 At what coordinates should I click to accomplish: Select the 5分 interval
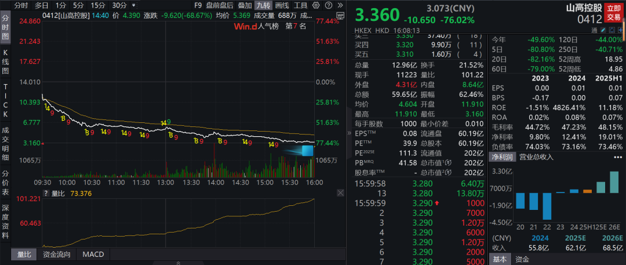pyautogui.click(x=78, y=6)
